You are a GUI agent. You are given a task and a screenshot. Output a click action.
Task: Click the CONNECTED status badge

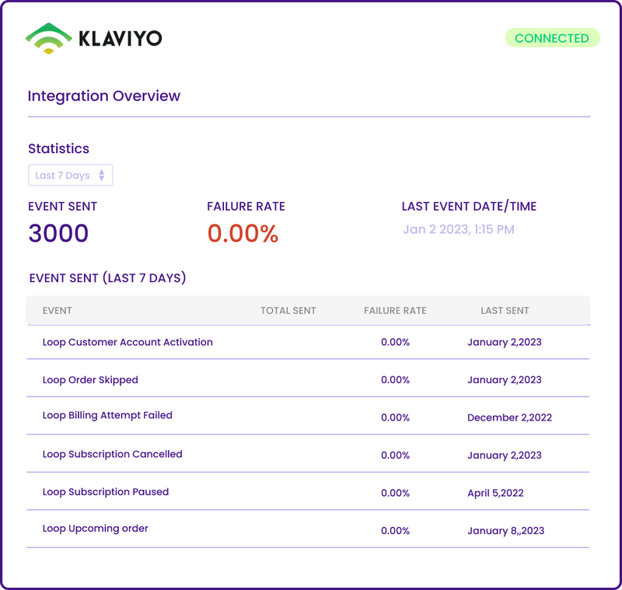pos(552,38)
